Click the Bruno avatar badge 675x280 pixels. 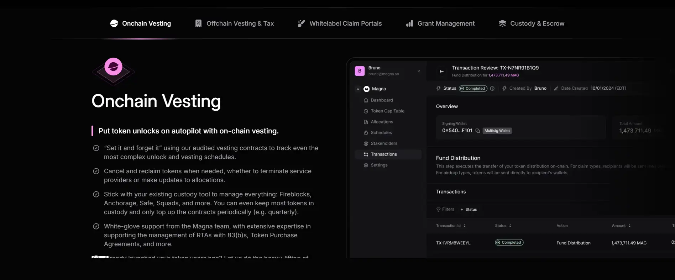tap(360, 71)
